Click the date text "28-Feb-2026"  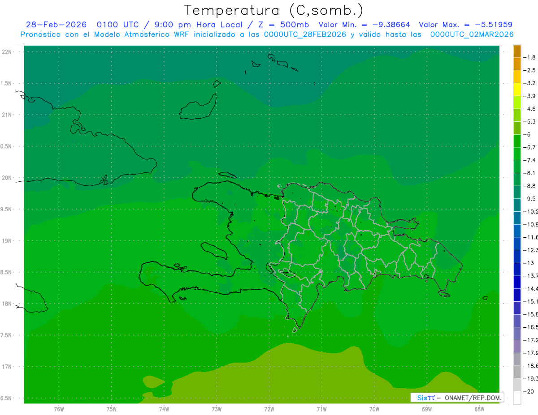tap(56, 25)
